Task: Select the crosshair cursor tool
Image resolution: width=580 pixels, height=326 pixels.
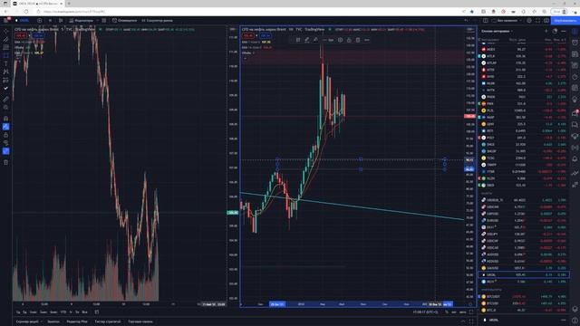Action: [5, 31]
